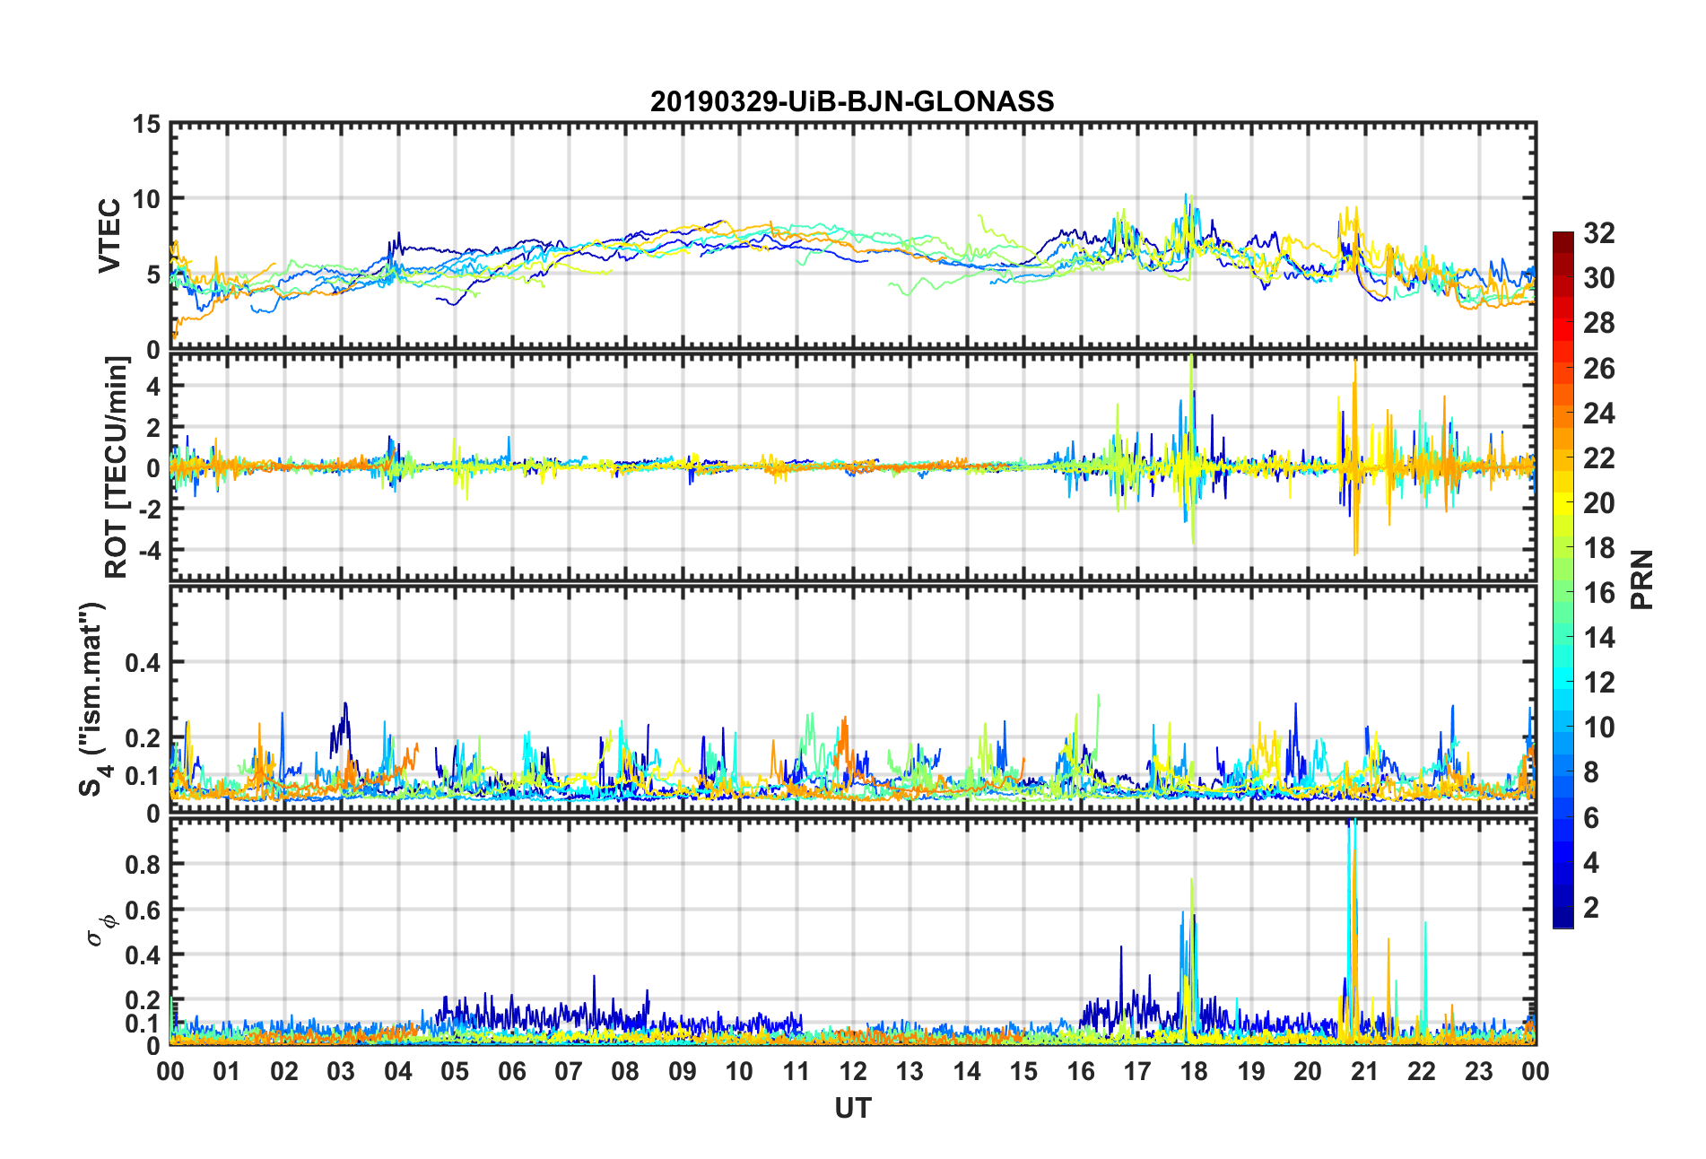Select colorbar tick label "8"
Image resolution: width=1706 pixels, height=1159 pixels.
[1591, 772]
